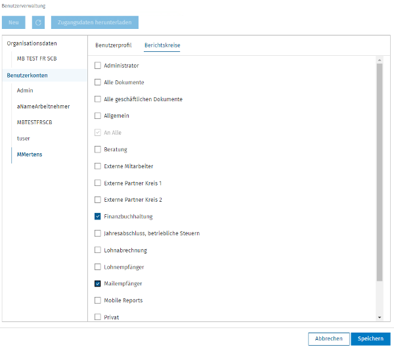The width and height of the screenshot is (394, 349).
Task: Tick Externe Partner Kreis 2
Action: 97,200
